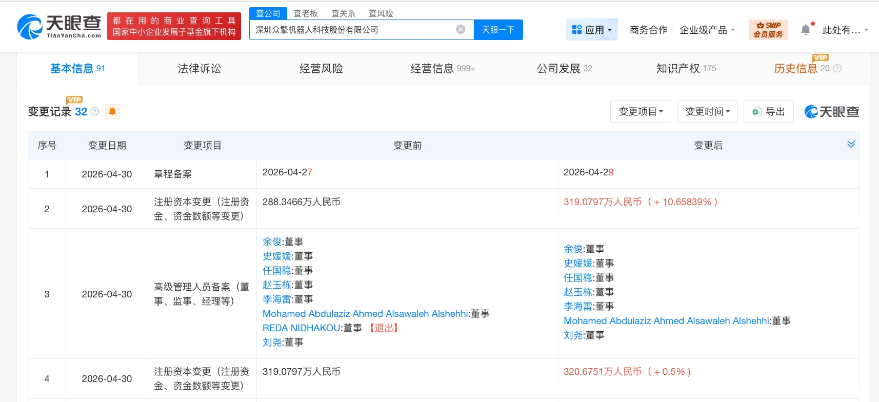Select the 基本信息 tab
Image resolution: width=879 pixels, height=402 pixels.
point(77,68)
